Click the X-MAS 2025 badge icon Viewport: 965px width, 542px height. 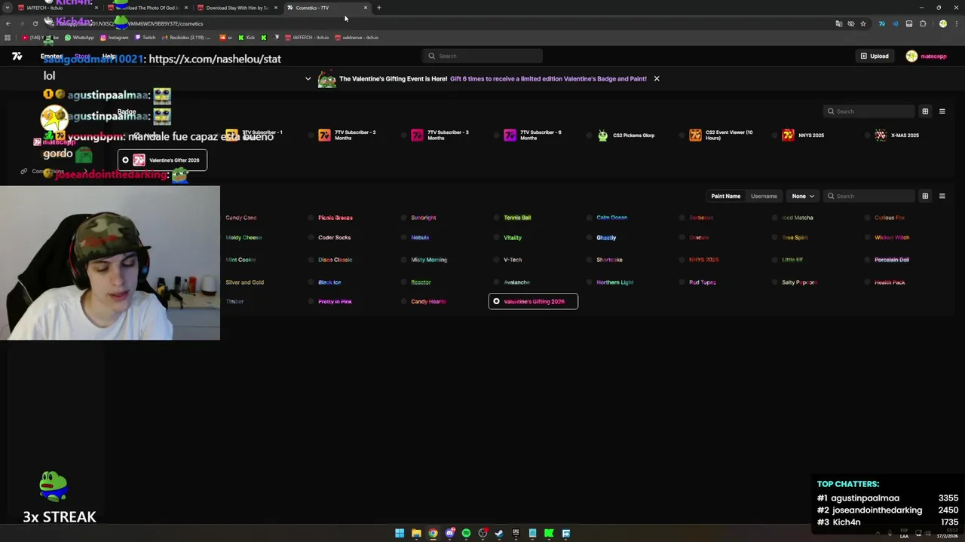(881, 135)
